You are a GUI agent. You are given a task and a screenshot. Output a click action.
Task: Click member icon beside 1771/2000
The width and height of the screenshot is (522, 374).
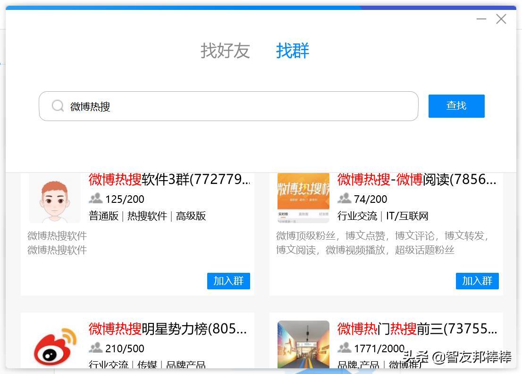(344, 348)
